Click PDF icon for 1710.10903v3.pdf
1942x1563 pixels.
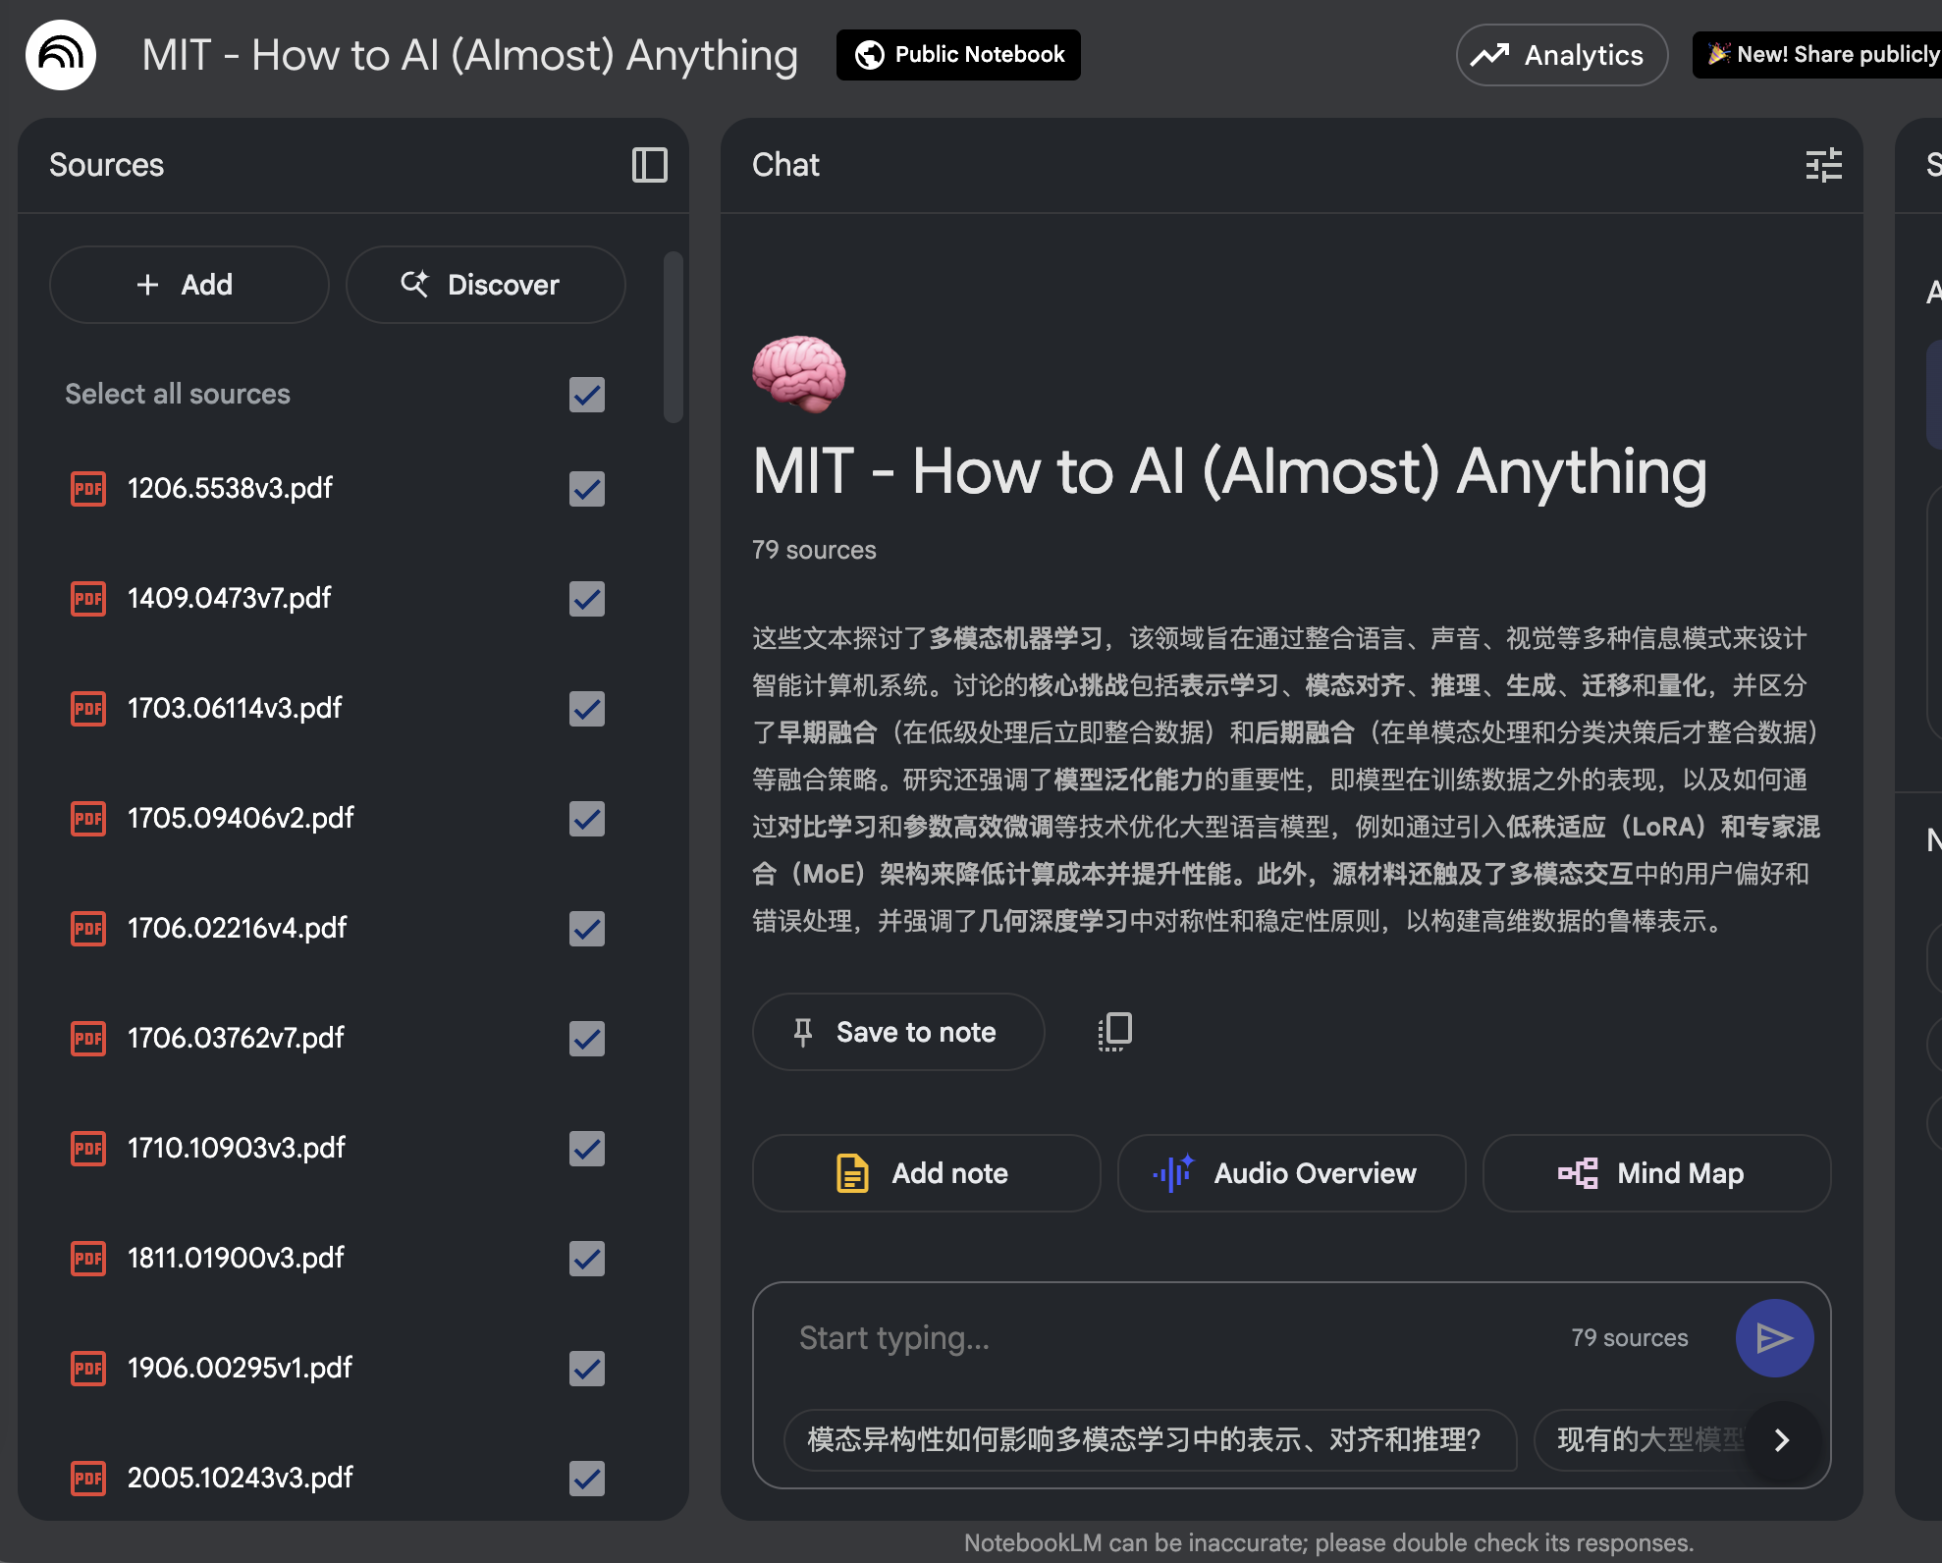point(88,1148)
